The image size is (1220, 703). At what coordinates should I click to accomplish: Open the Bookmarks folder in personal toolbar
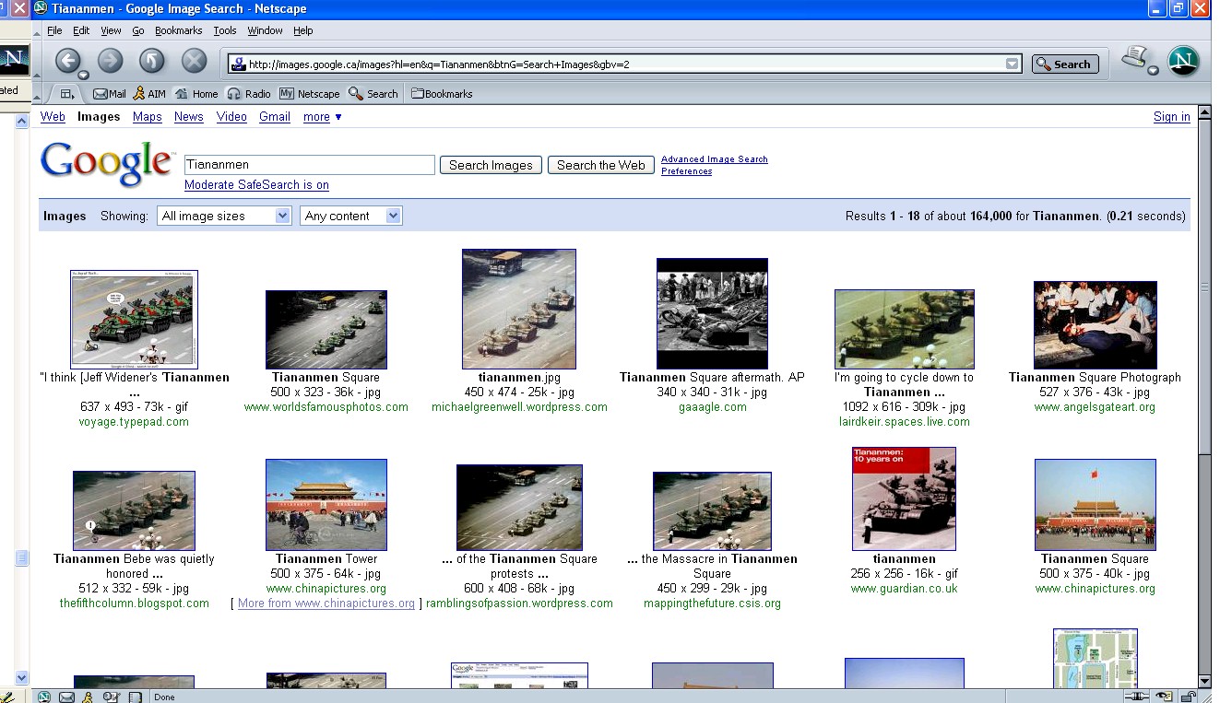[x=442, y=94]
